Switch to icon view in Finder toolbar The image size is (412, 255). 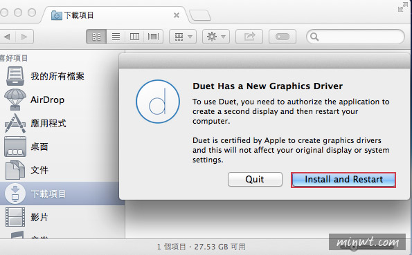point(96,37)
